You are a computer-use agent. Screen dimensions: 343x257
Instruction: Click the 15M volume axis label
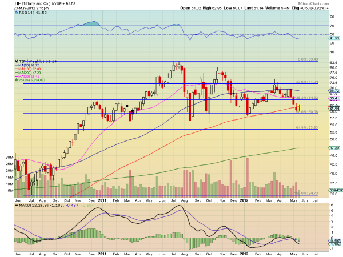pos(9,177)
